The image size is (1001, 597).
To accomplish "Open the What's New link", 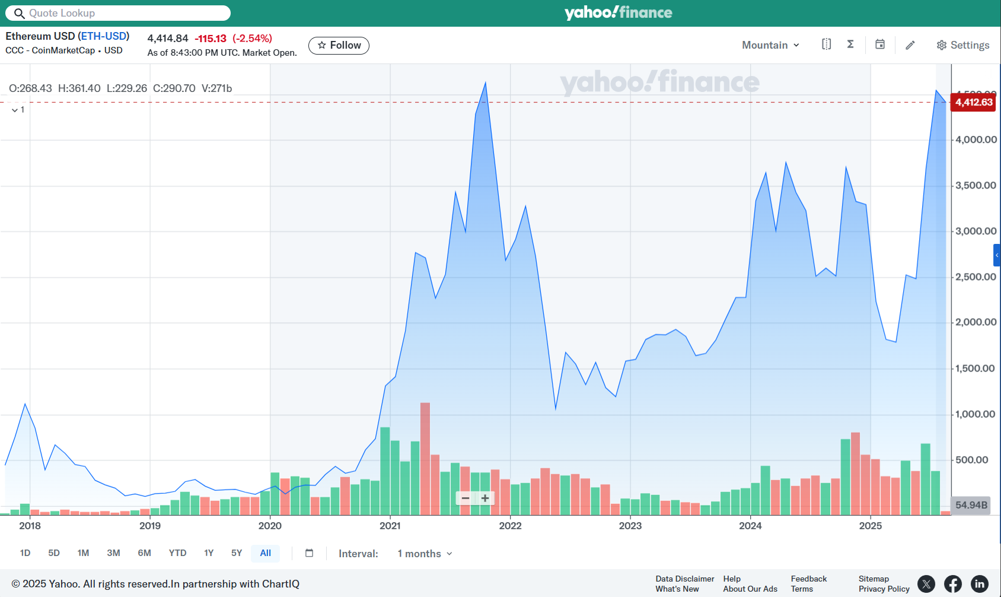I will coord(677,589).
